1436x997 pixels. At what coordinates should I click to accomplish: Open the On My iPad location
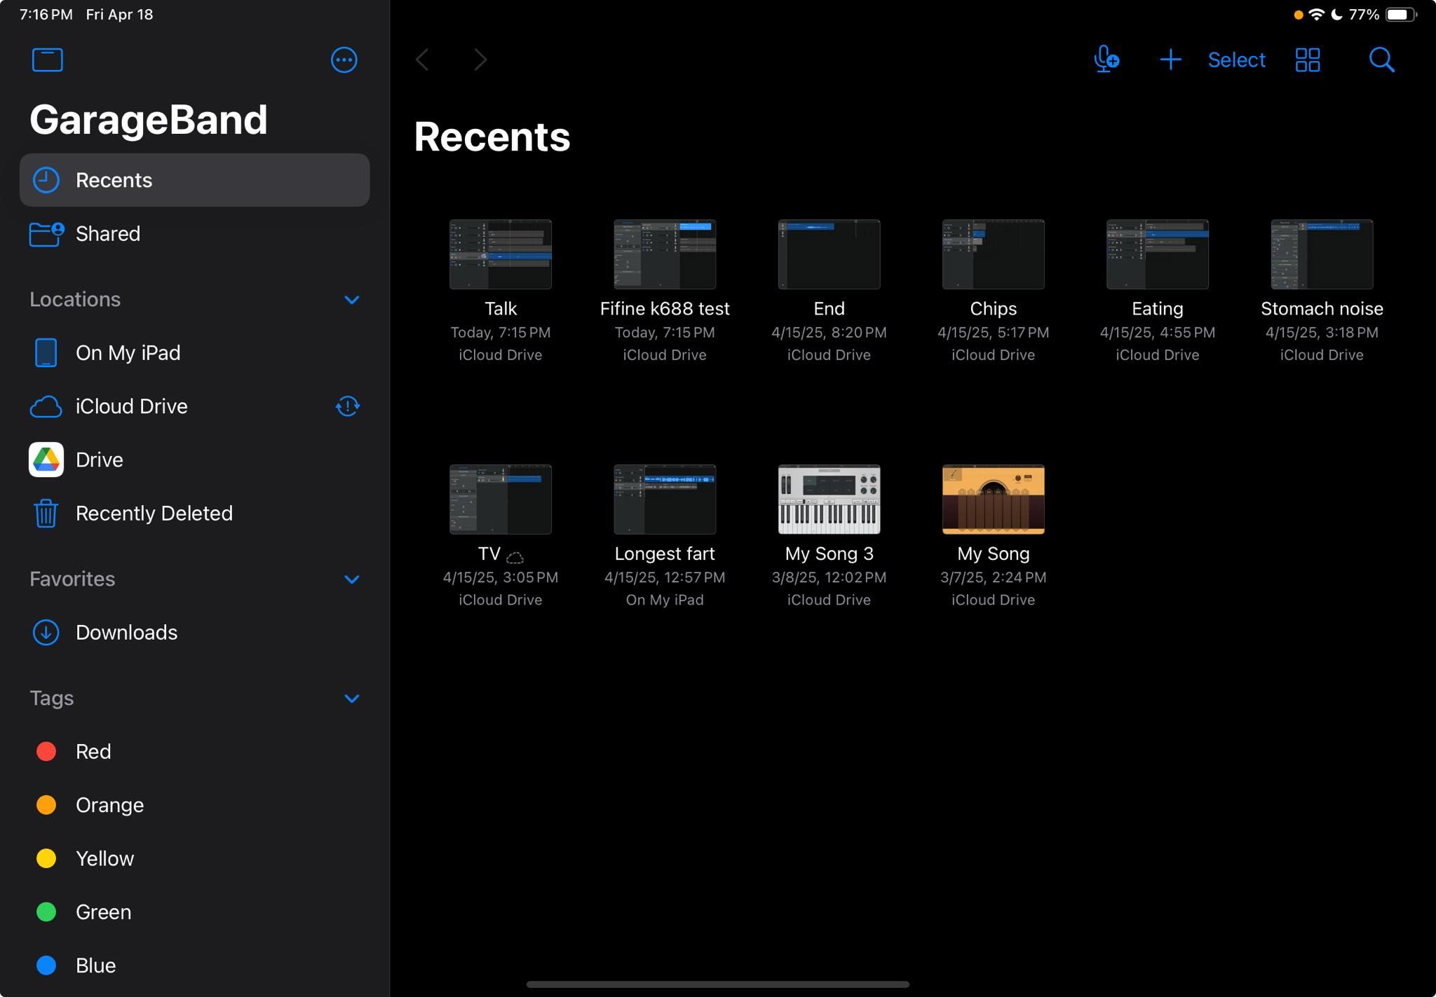pos(194,352)
